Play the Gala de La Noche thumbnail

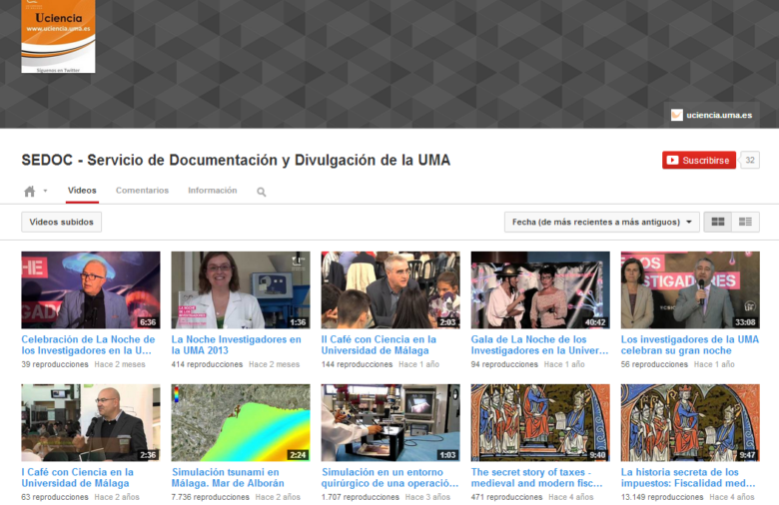point(540,289)
